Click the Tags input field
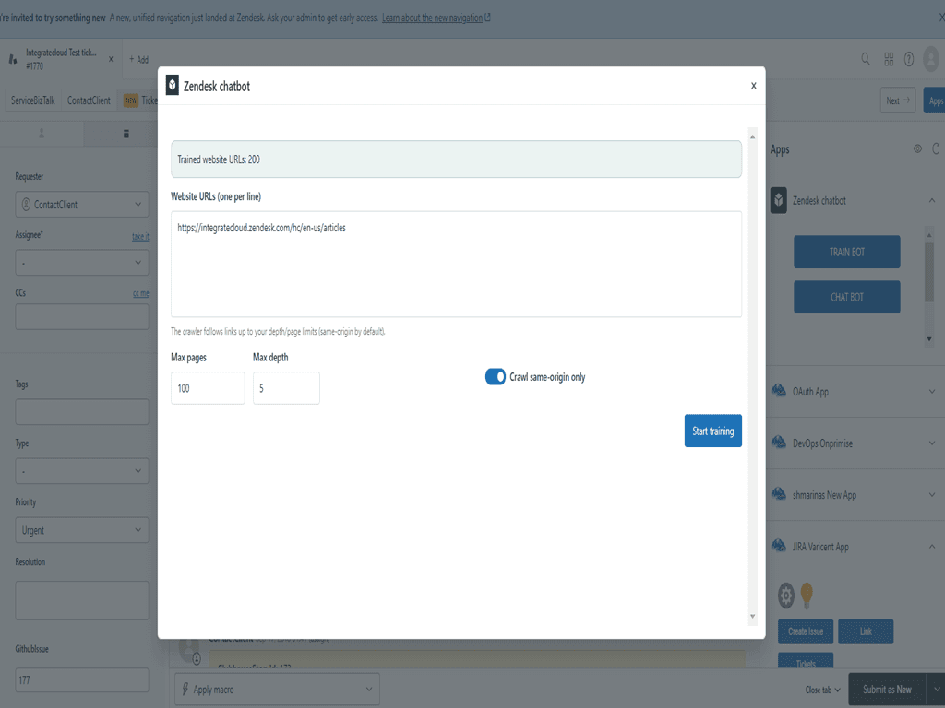Screen dimensions: 945x708 (x=82, y=412)
